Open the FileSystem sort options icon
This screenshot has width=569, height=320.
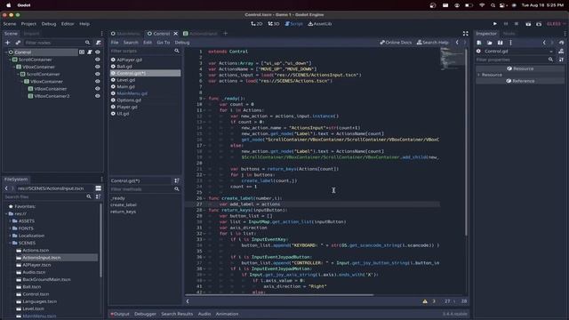(98, 196)
